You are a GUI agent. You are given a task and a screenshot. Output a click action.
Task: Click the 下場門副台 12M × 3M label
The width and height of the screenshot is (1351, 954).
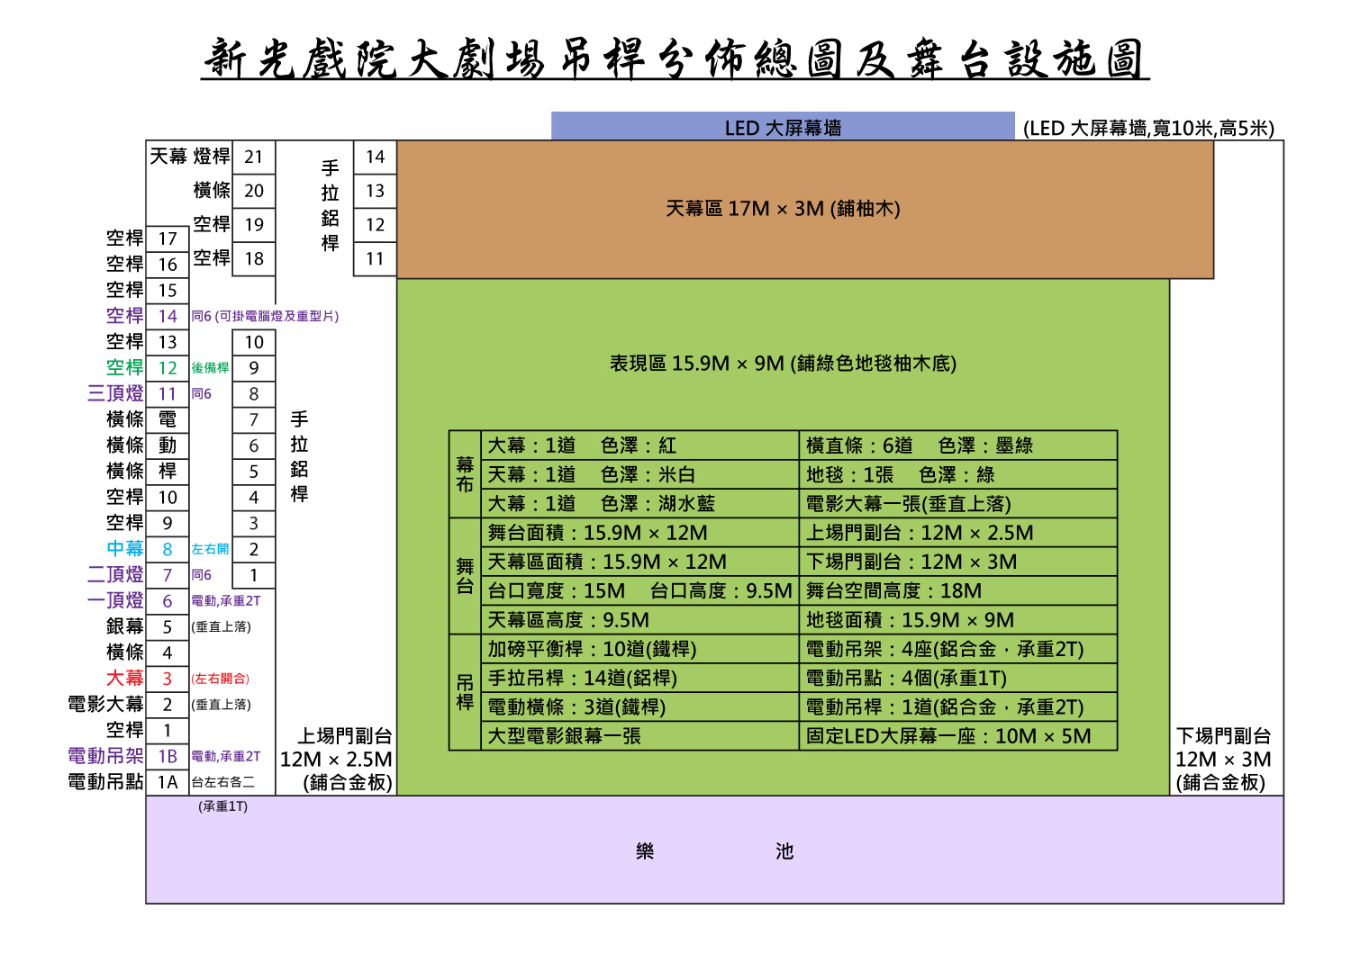tap(1223, 760)
